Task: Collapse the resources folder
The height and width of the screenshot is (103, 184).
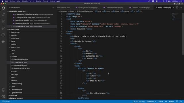Action: (x=15, y=47)
